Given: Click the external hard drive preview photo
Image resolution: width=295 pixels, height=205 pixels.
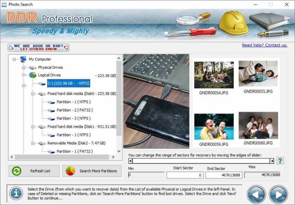Looking at the screenshot, I should (156, 101).
